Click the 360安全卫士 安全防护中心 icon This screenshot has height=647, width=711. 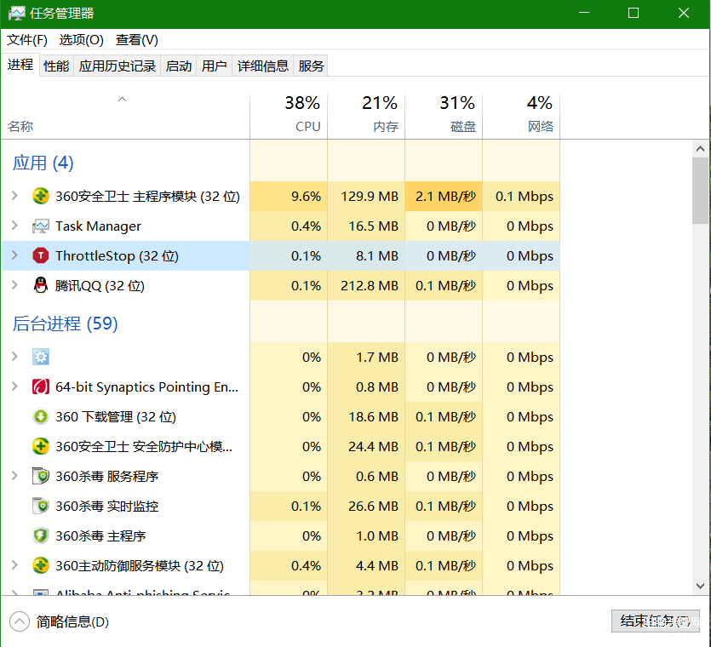point(41,447)
